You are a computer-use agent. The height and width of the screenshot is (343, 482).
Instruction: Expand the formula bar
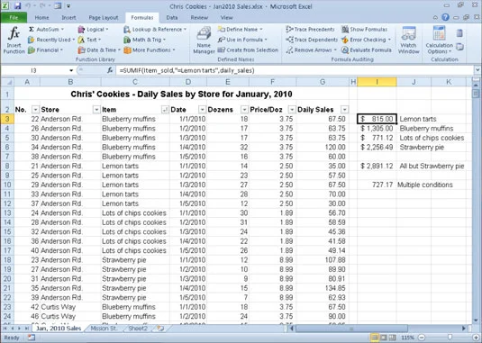pos(477,70)
